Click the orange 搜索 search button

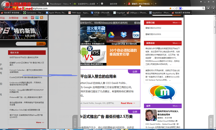pos(41,44)
